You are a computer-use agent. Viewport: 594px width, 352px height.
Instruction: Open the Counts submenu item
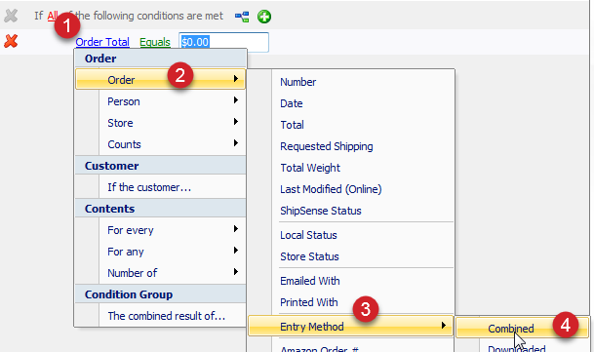(161, 144)
